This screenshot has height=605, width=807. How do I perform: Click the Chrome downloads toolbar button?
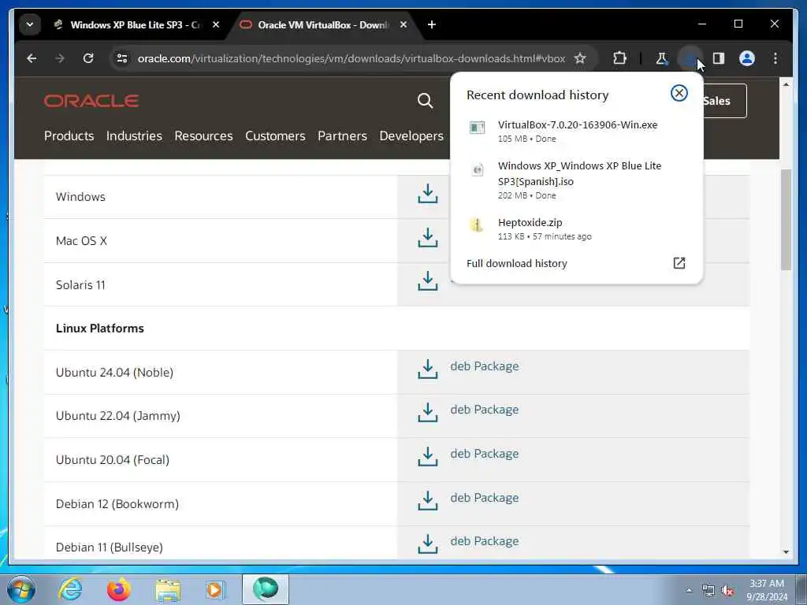pyautogui.click(x=690, y=58)
